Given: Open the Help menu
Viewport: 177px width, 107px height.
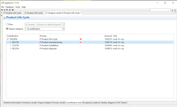Looking at the screenshot, I should pyautogui.click(x=24, y=7).
